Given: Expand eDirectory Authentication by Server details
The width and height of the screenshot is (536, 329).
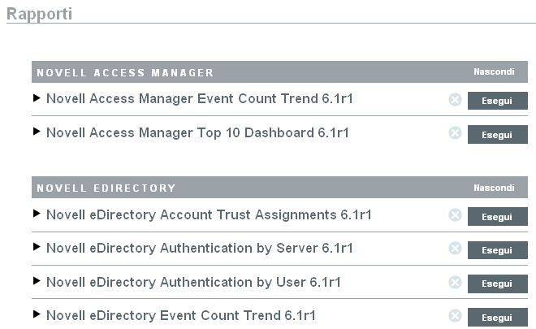Looking at the screenshot, I should click(x=37, y=247).
